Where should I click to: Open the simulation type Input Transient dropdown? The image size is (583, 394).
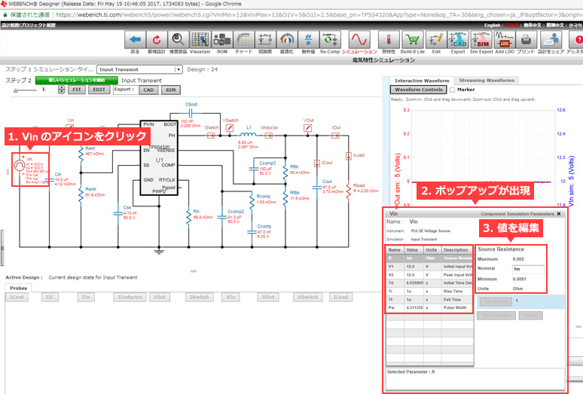coord(139,69)
